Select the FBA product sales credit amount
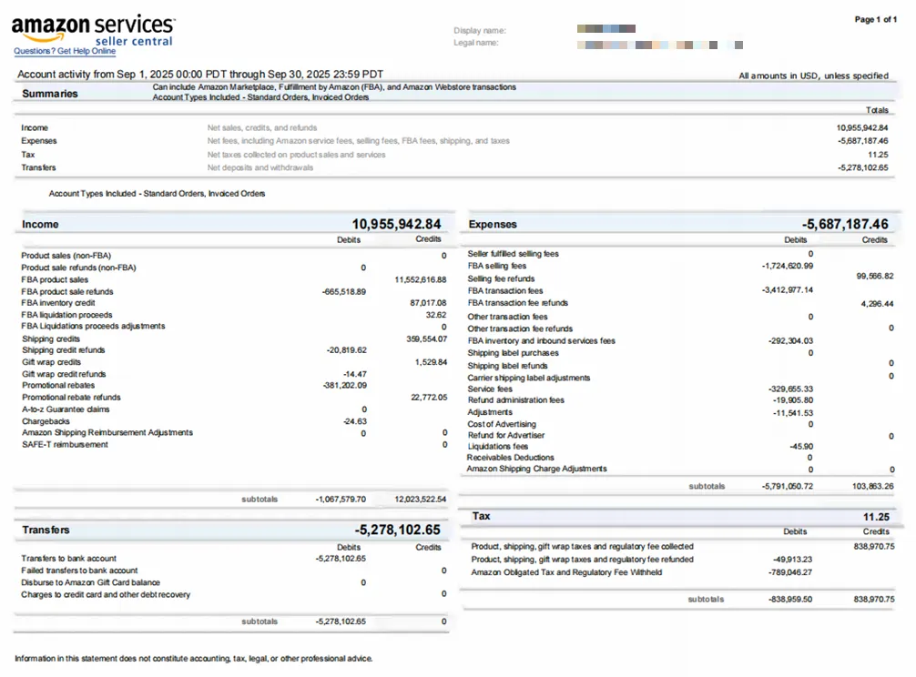The height and width of the screenshot is (677, 916). pyautogui.click(x=421, y=279)
